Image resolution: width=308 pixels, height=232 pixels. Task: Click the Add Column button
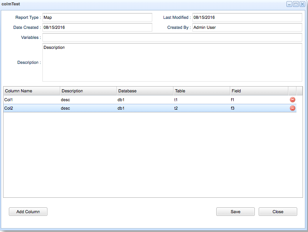28,212
